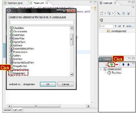Open the presentation dropdown arrow in Task List

click(x=113, y=13)
